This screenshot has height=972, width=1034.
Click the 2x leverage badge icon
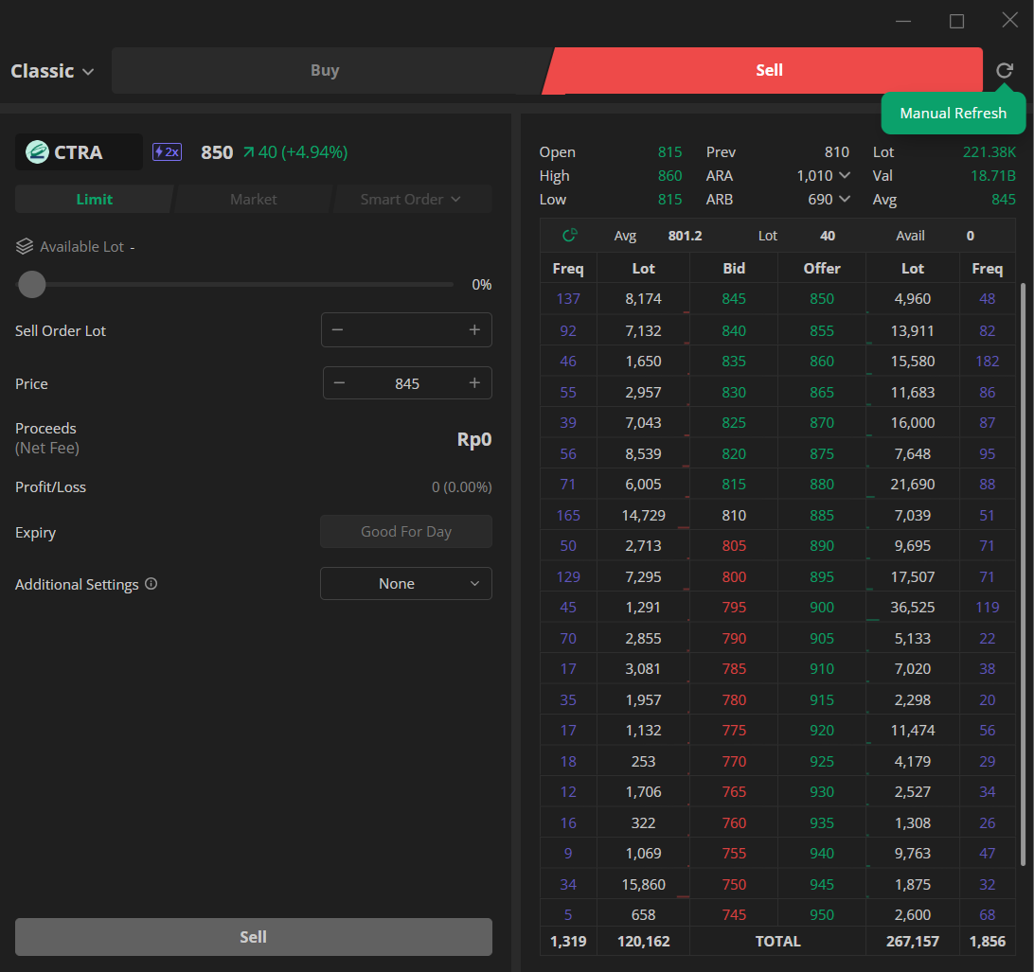click(x=167, y=151)
